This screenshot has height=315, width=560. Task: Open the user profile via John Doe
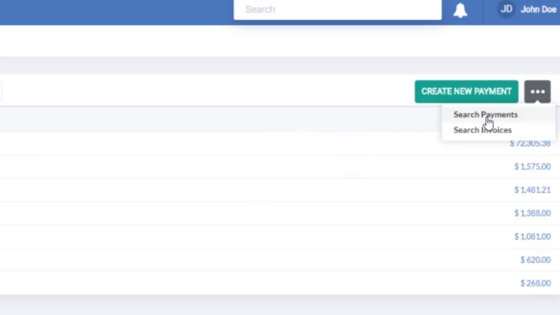coord(539,9)
